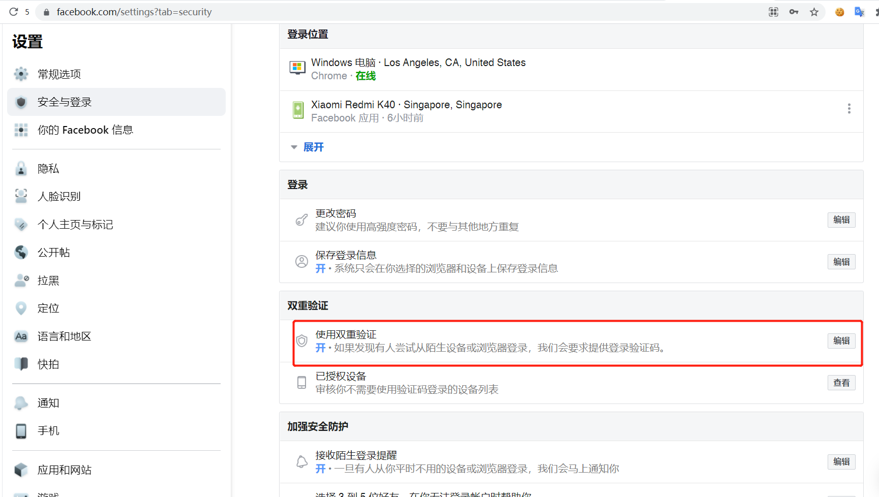Click the 安全与登录 shield icon

21,102
